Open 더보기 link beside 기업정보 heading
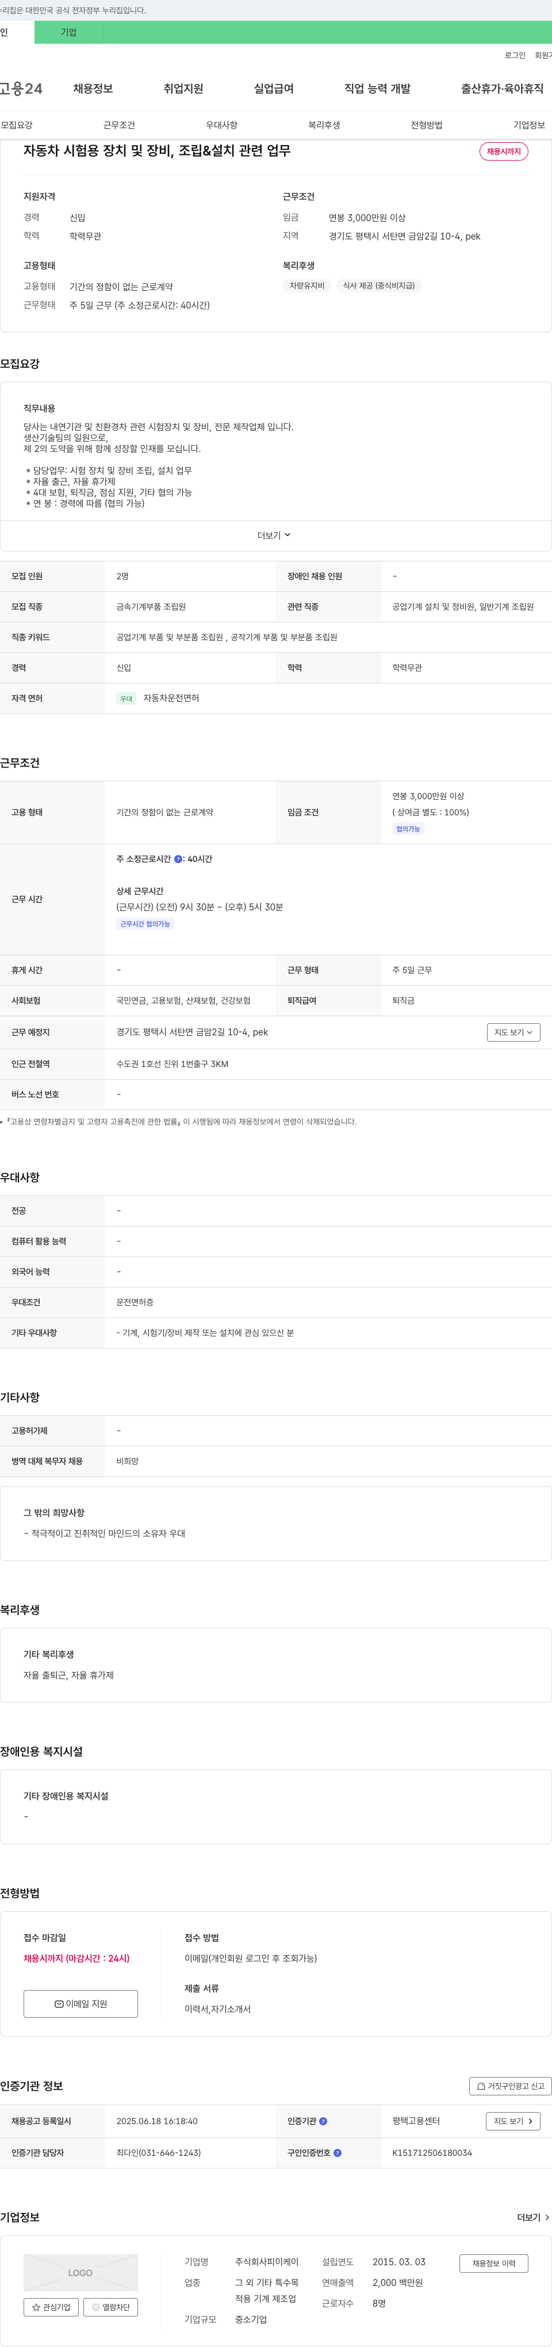The image size is (552, 2347). (x=533, y=2217)
